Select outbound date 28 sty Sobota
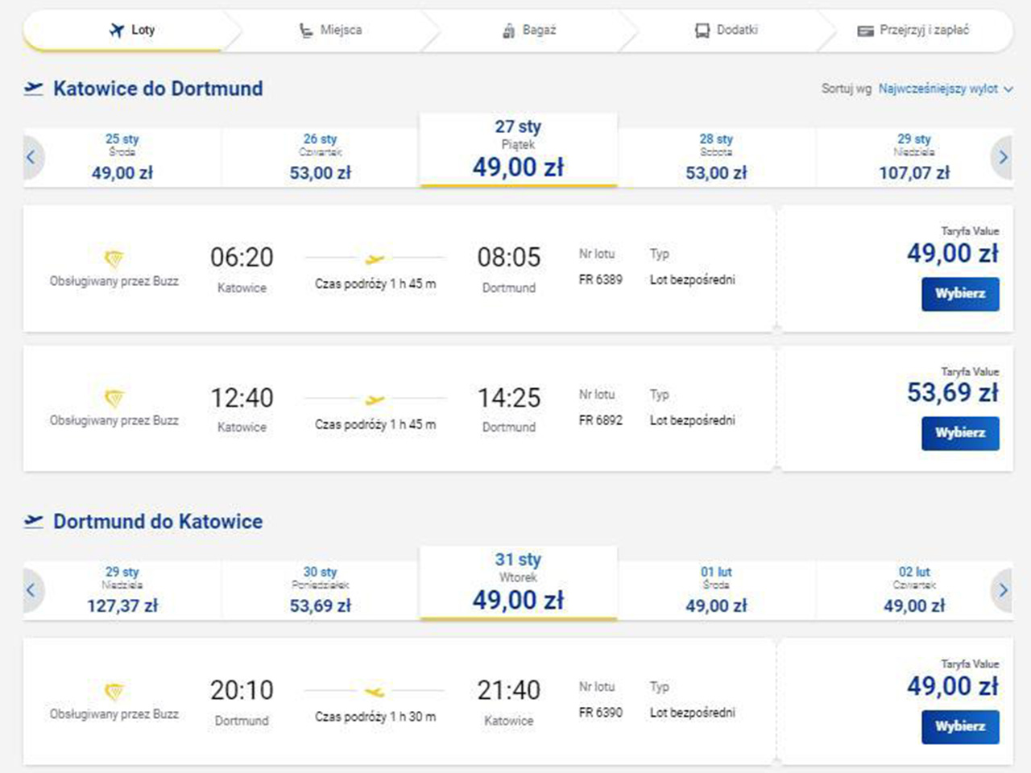Viewport: 1031px width, 773px height. [716, 157]
